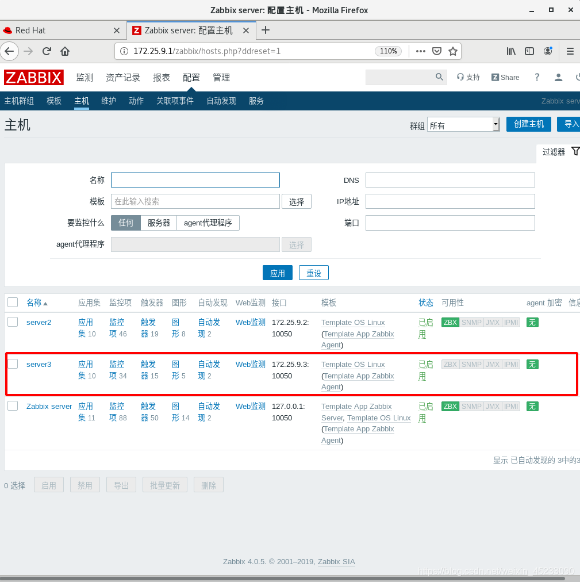580x582 pixels.
Task: Tick the server3 row checkbox
Action: pos(13,363)
